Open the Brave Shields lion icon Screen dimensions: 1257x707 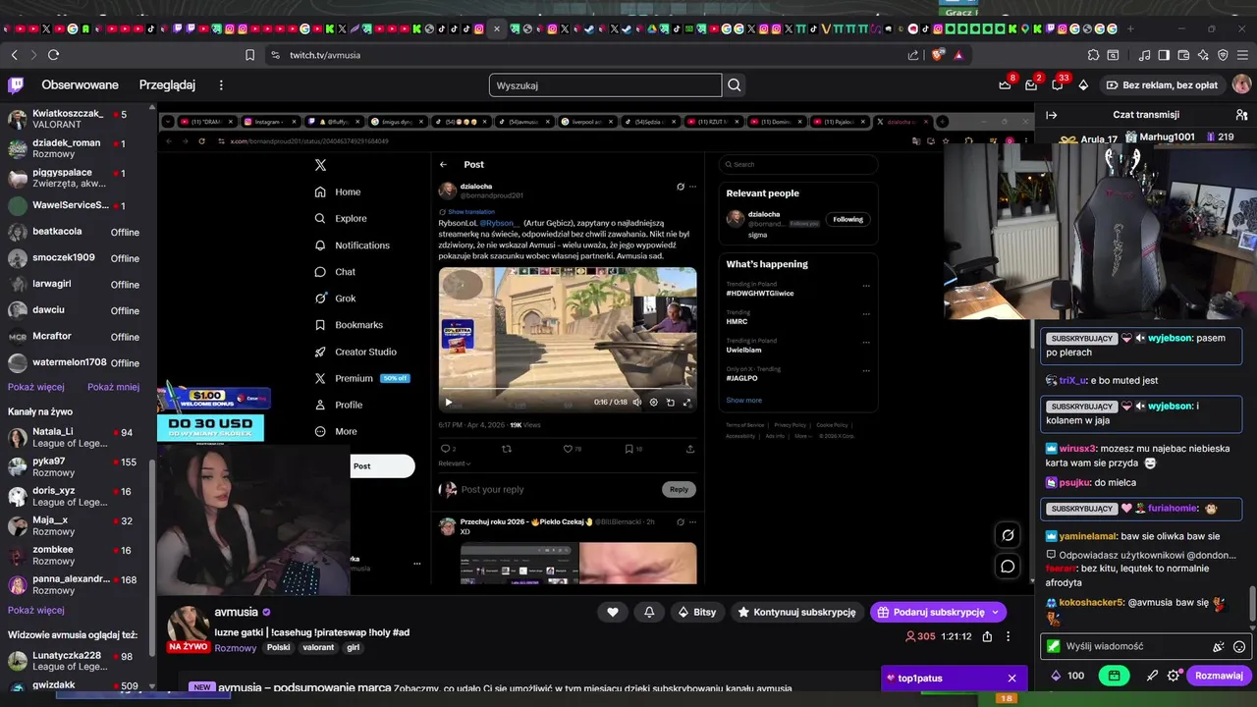click(x=937, y=55)
